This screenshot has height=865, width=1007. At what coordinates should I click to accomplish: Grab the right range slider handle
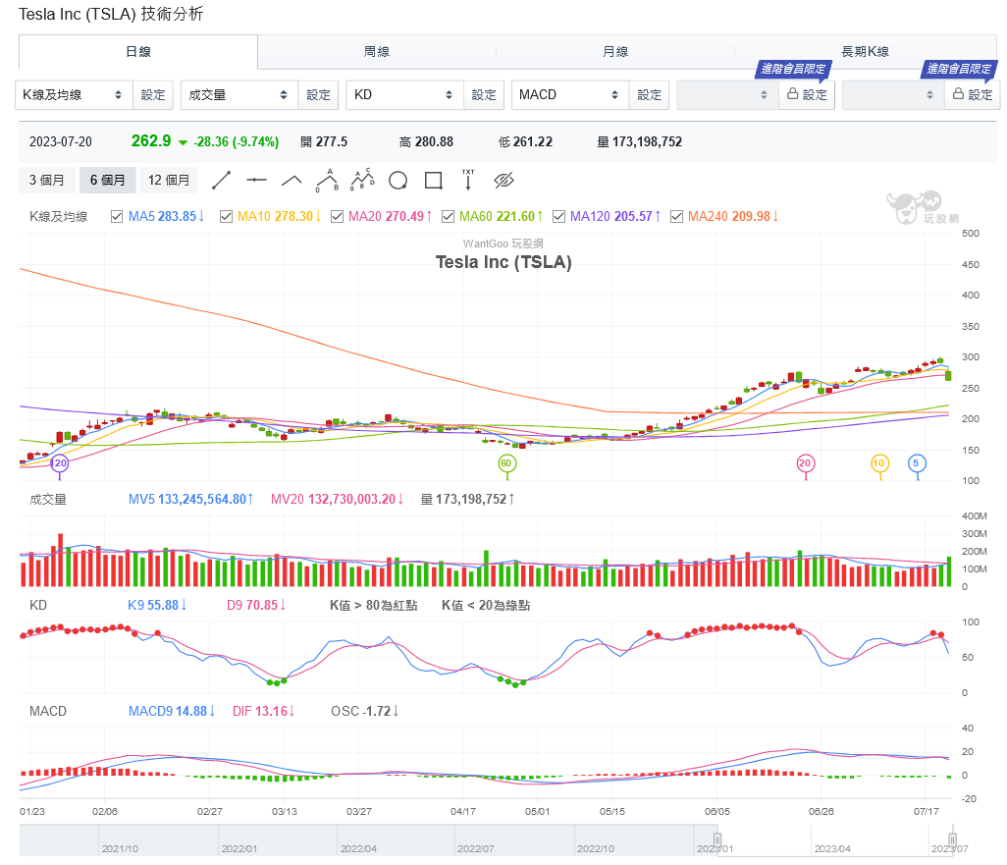point(952,839)
